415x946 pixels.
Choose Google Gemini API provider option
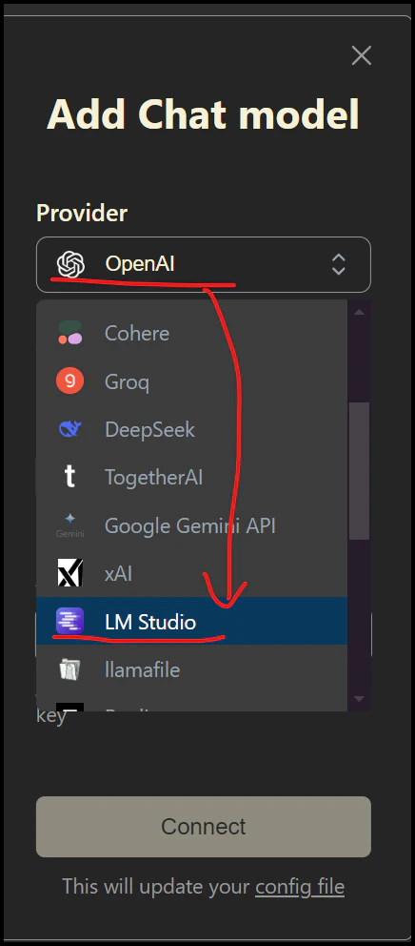[191, 525]
